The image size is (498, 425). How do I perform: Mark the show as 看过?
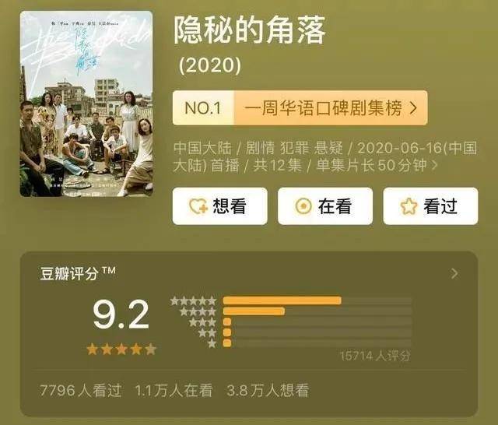coord(430,206)
